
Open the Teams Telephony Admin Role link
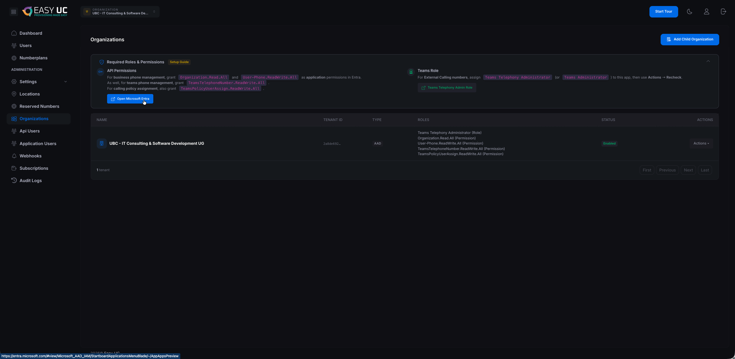coord(447,88)
